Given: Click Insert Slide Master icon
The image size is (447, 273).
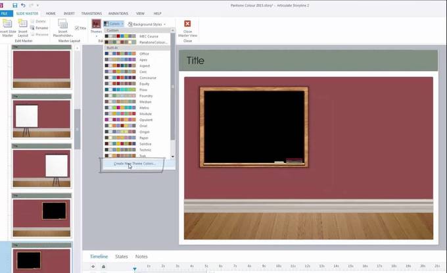Looking at the screenshot, I should 9,26.
